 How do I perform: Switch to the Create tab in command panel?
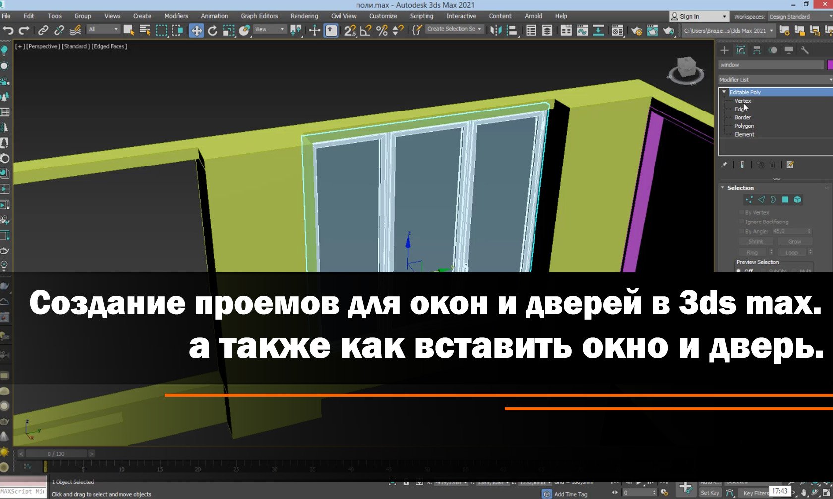(x=724, y=50)
